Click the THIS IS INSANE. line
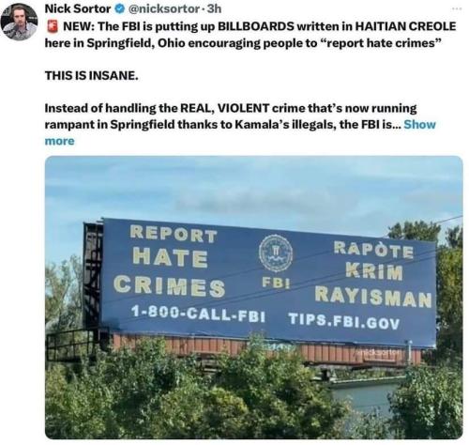Image resolution: width=469 pixels, height=445 pixels. coord(91,75)
